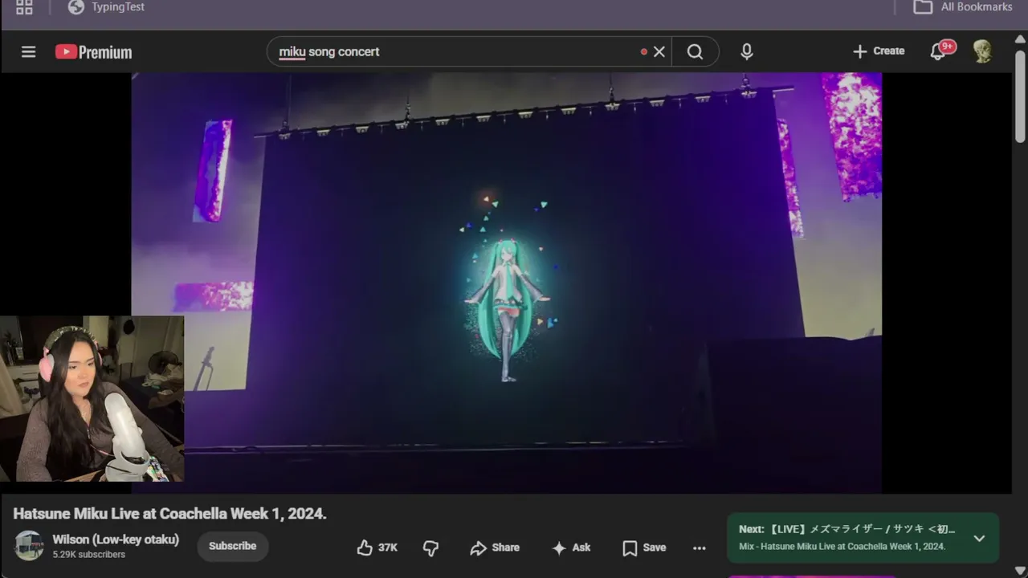Click the scrollbar down arrow
The height and width of the screenshot is (578, 1028).
pyautogui.click(x=1020, y=570)
